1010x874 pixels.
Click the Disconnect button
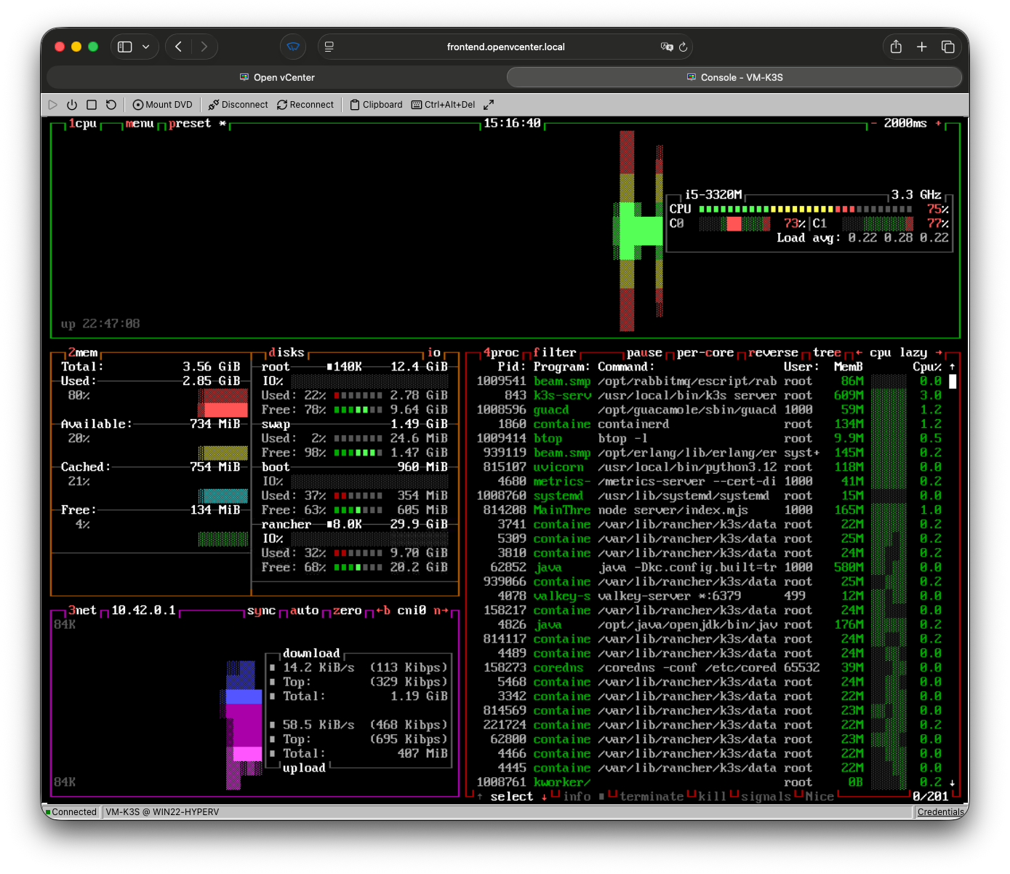coord(239,105)
